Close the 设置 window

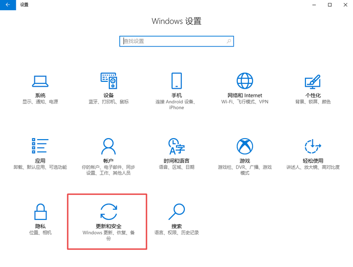tap(345, 5)
